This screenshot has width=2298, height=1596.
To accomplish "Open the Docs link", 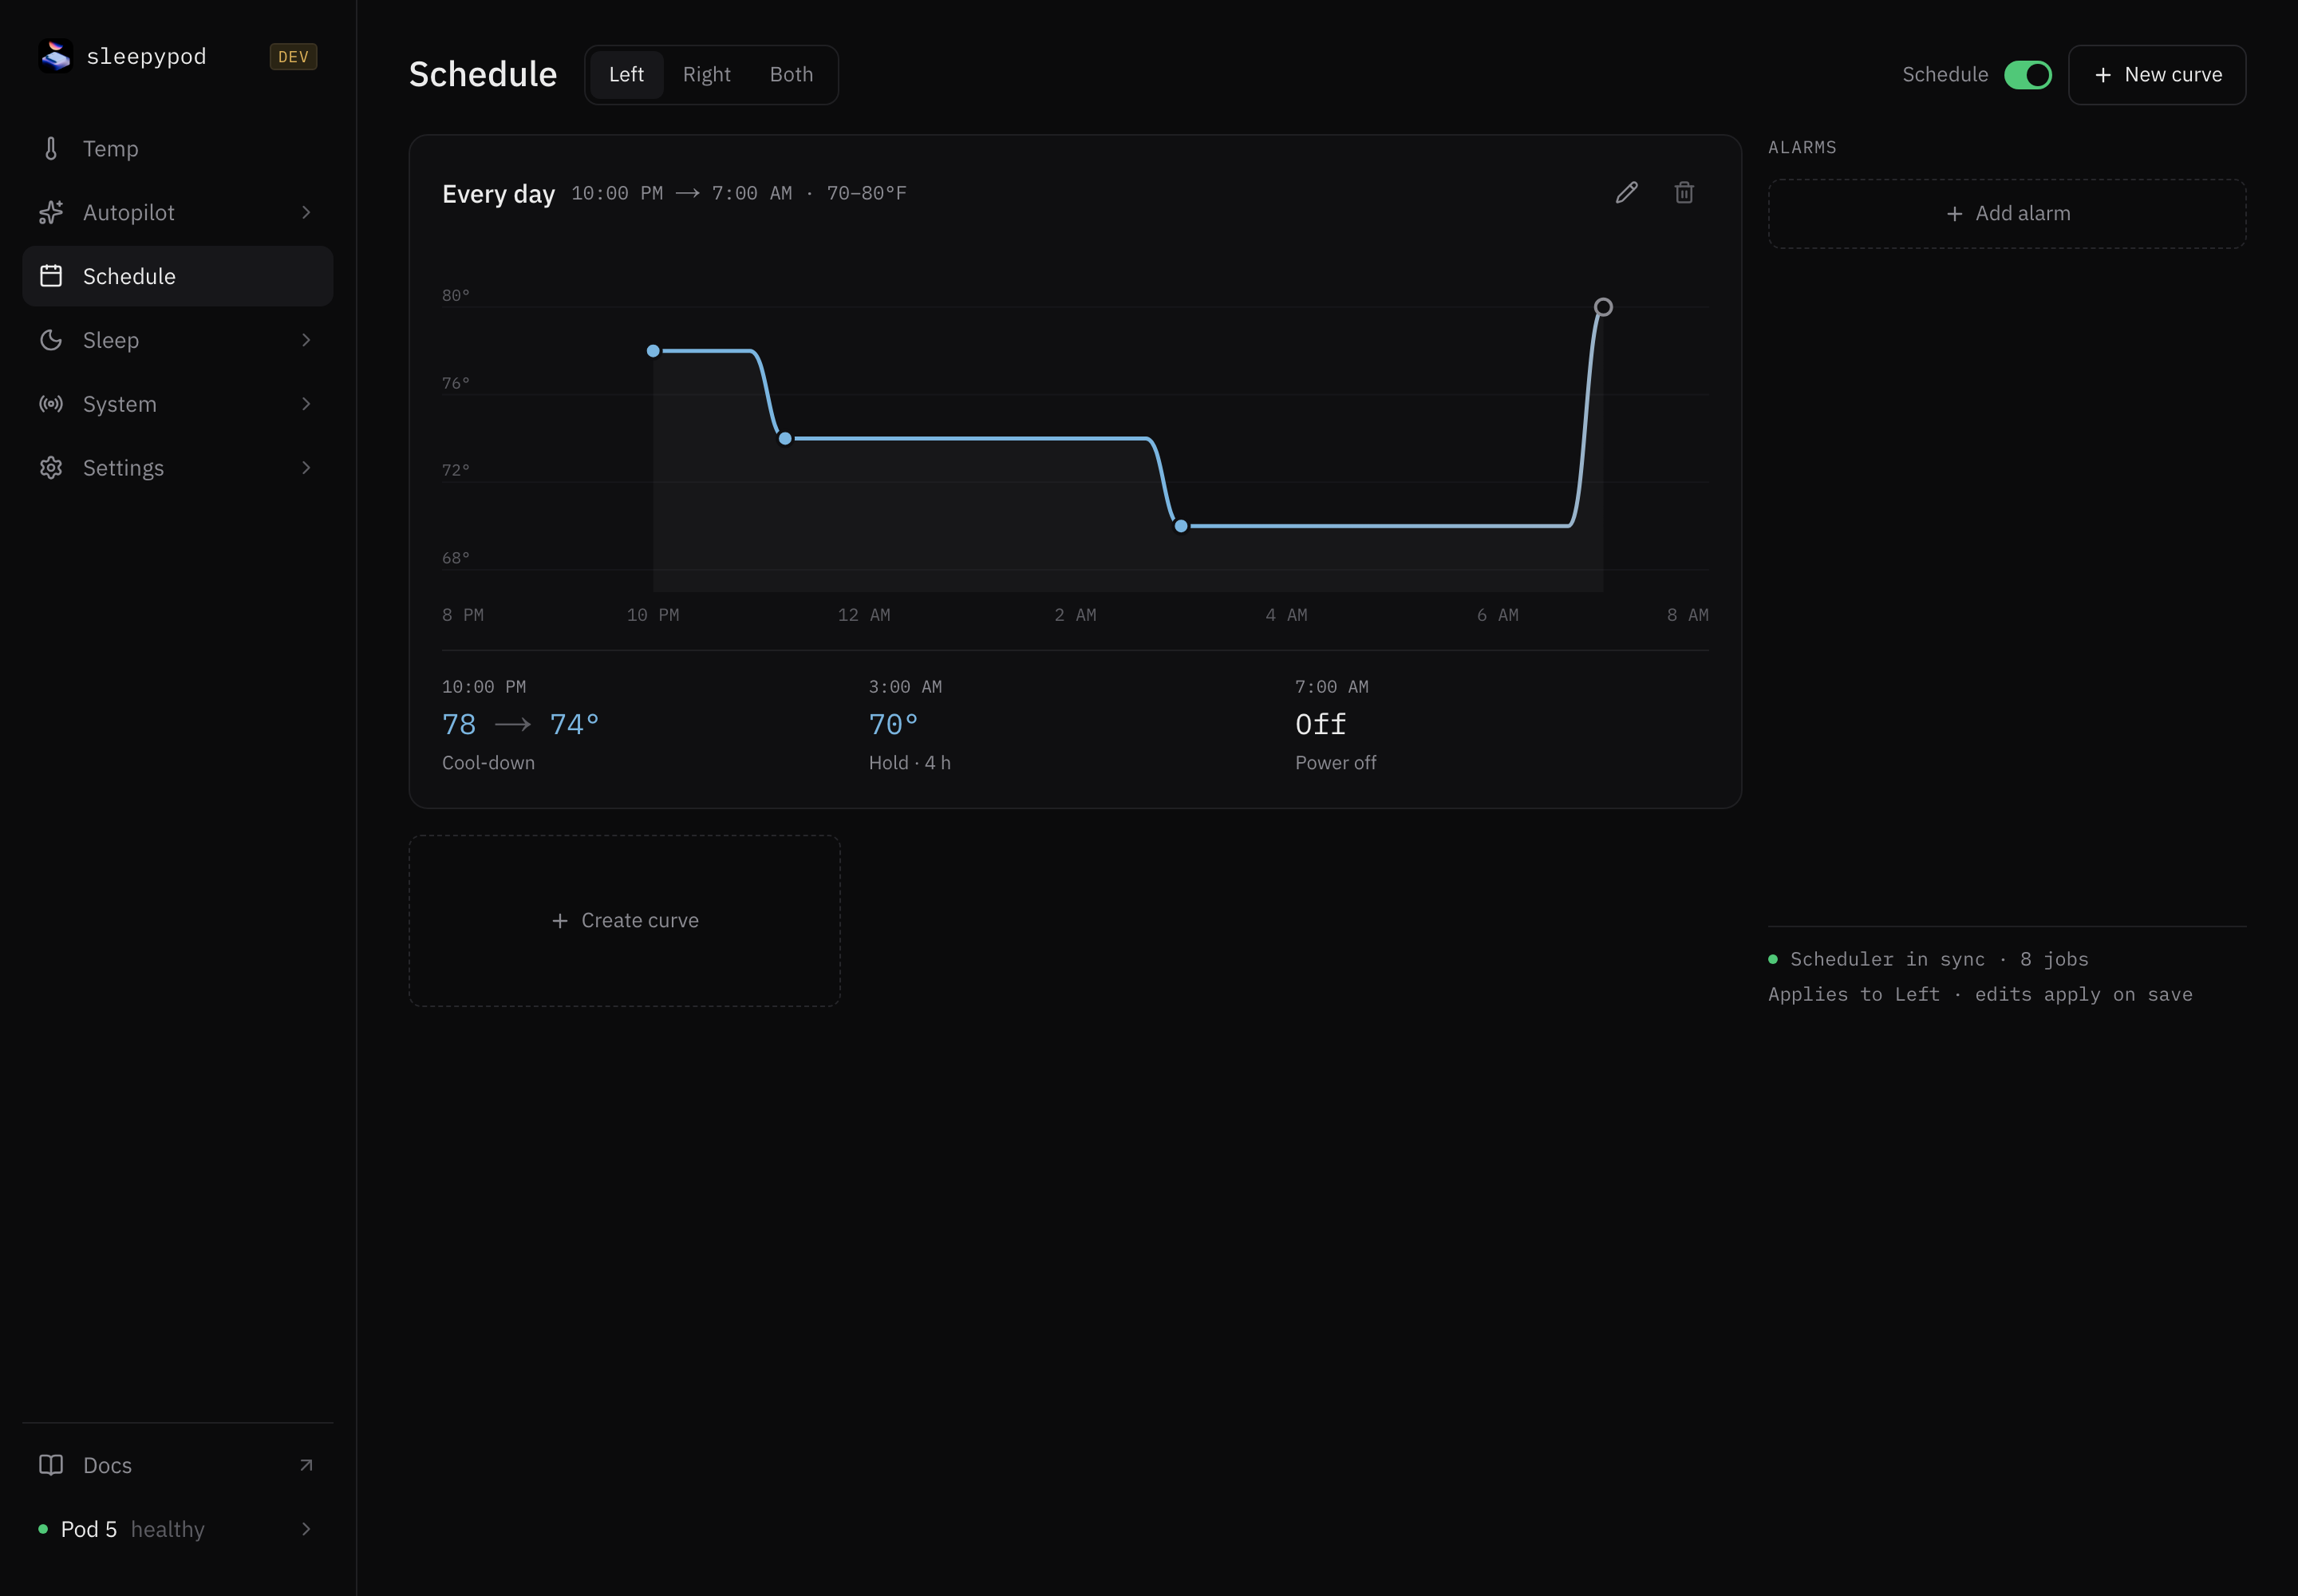I will point(178,1465).
